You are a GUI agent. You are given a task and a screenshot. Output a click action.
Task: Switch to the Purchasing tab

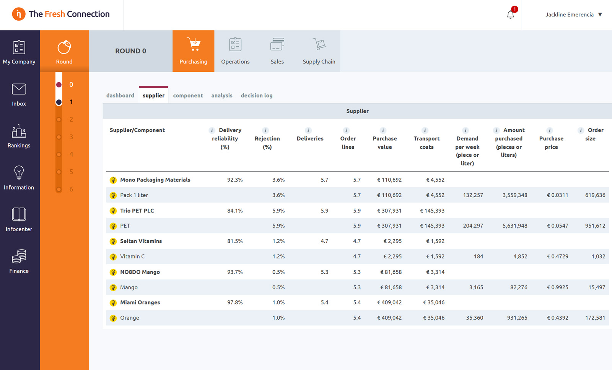coord(194,51)
